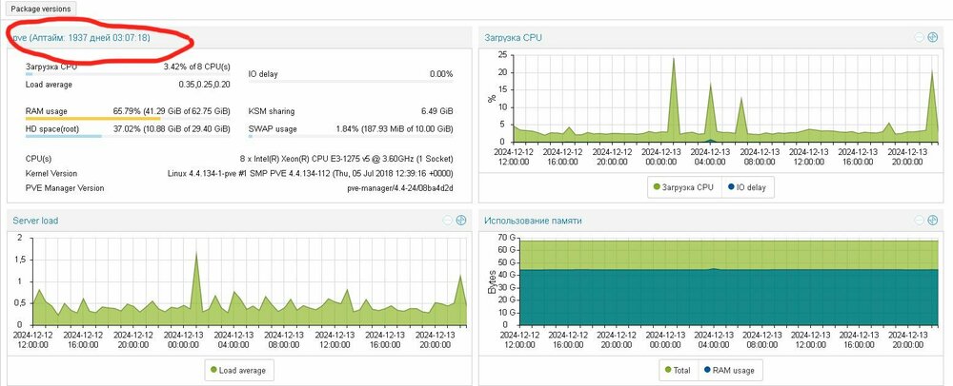Click the Использование памяти panel header
This screenshot has width=953, height=386.
[533, 220]
